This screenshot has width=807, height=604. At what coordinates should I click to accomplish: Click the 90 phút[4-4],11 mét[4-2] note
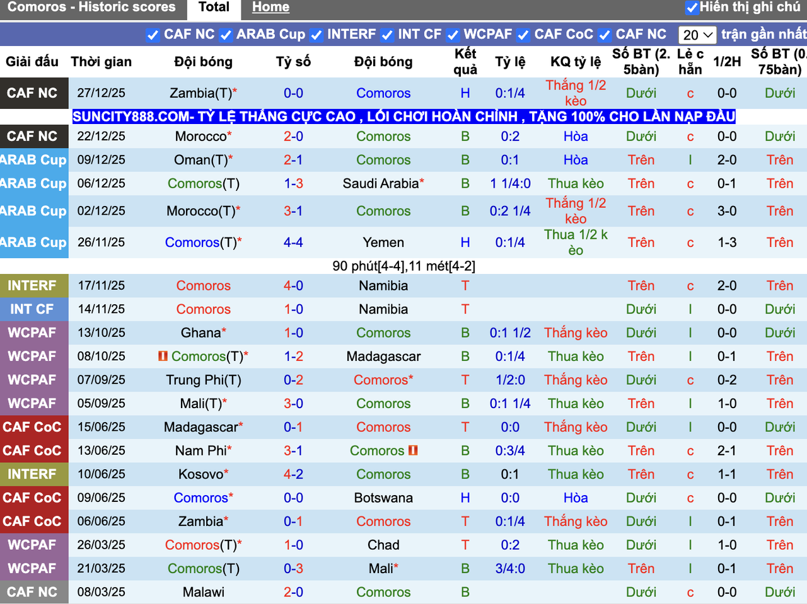point(403,266)
